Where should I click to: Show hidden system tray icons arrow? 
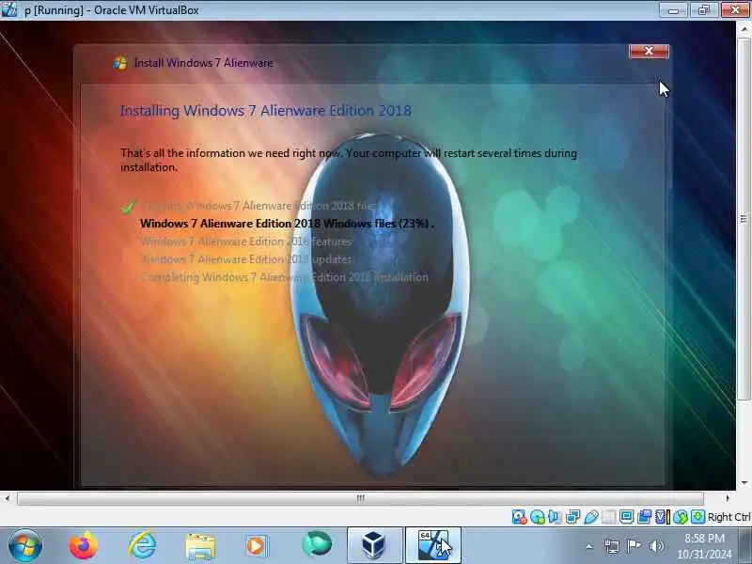(x=589, y=546)
